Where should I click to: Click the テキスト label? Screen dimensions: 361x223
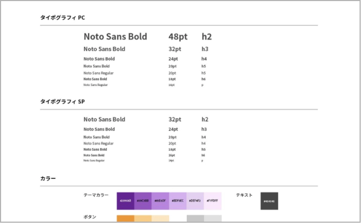[x=245, y=195]
